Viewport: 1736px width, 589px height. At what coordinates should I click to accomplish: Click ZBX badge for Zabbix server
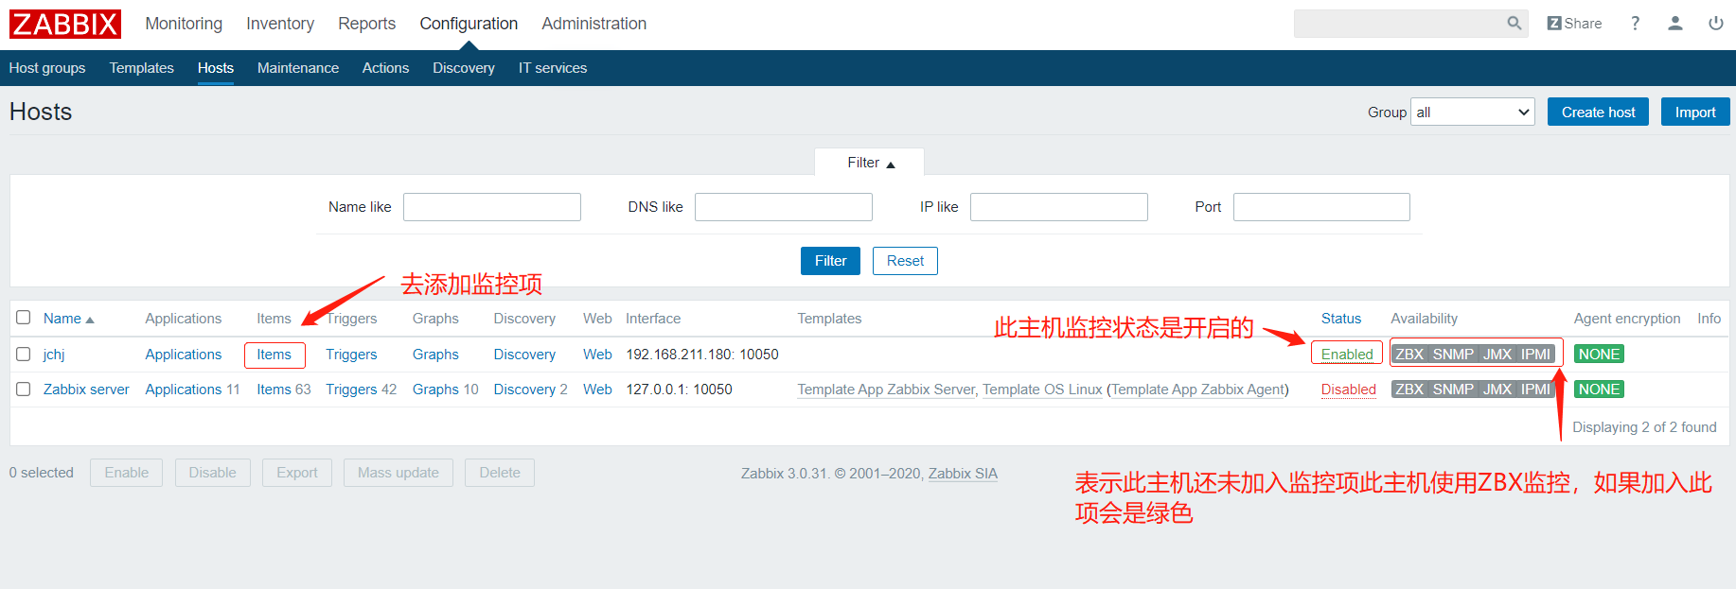coord(1409,390)
